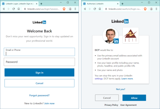
Task: Click the DCIT logo image
Action: pyautogui.click(x=131, y=35)
